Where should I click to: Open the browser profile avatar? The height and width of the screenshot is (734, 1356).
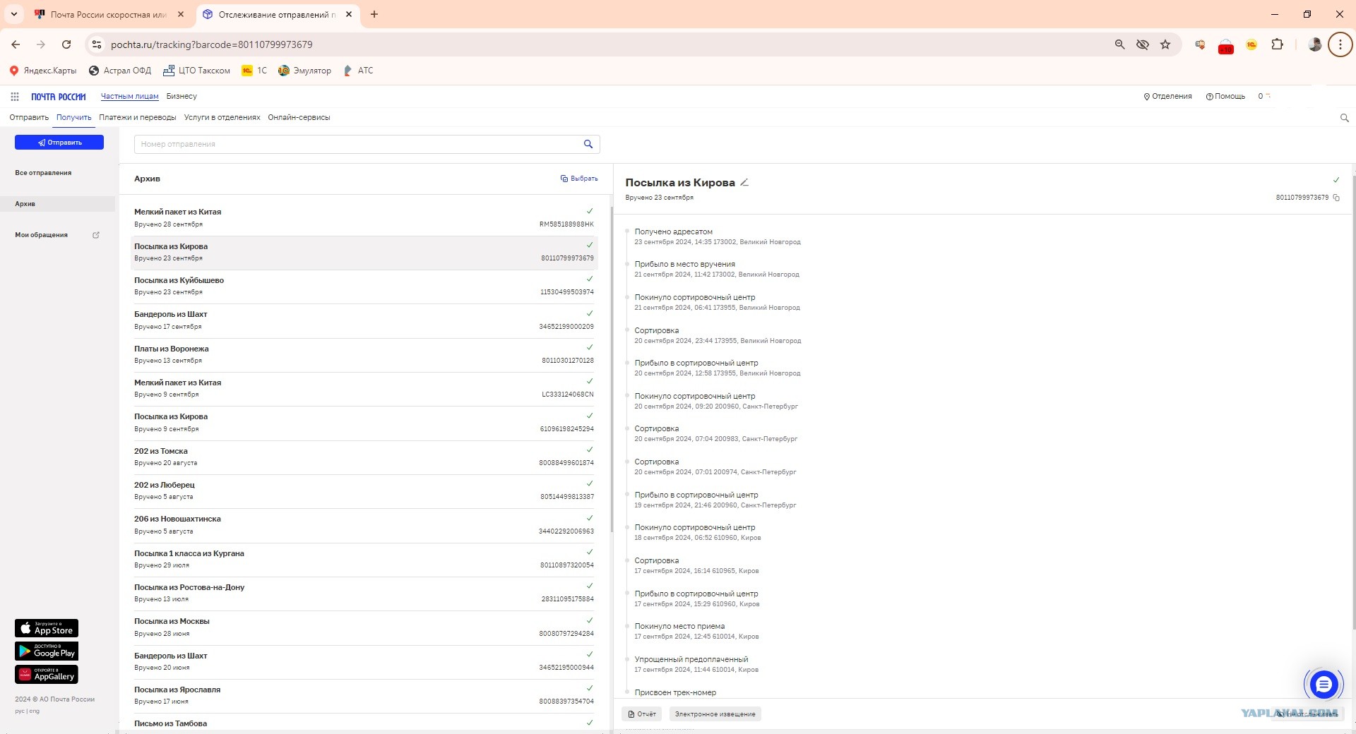1314,44
